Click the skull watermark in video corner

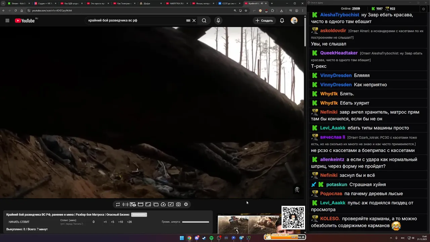pyautogui.click(x=297, y=190)
